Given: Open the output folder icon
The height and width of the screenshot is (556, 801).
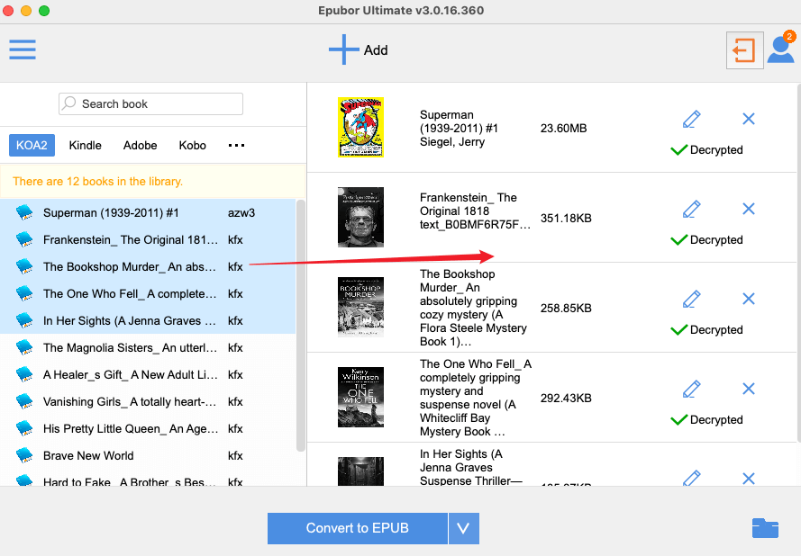Looking at the screenshot, I should click(765, 528).
